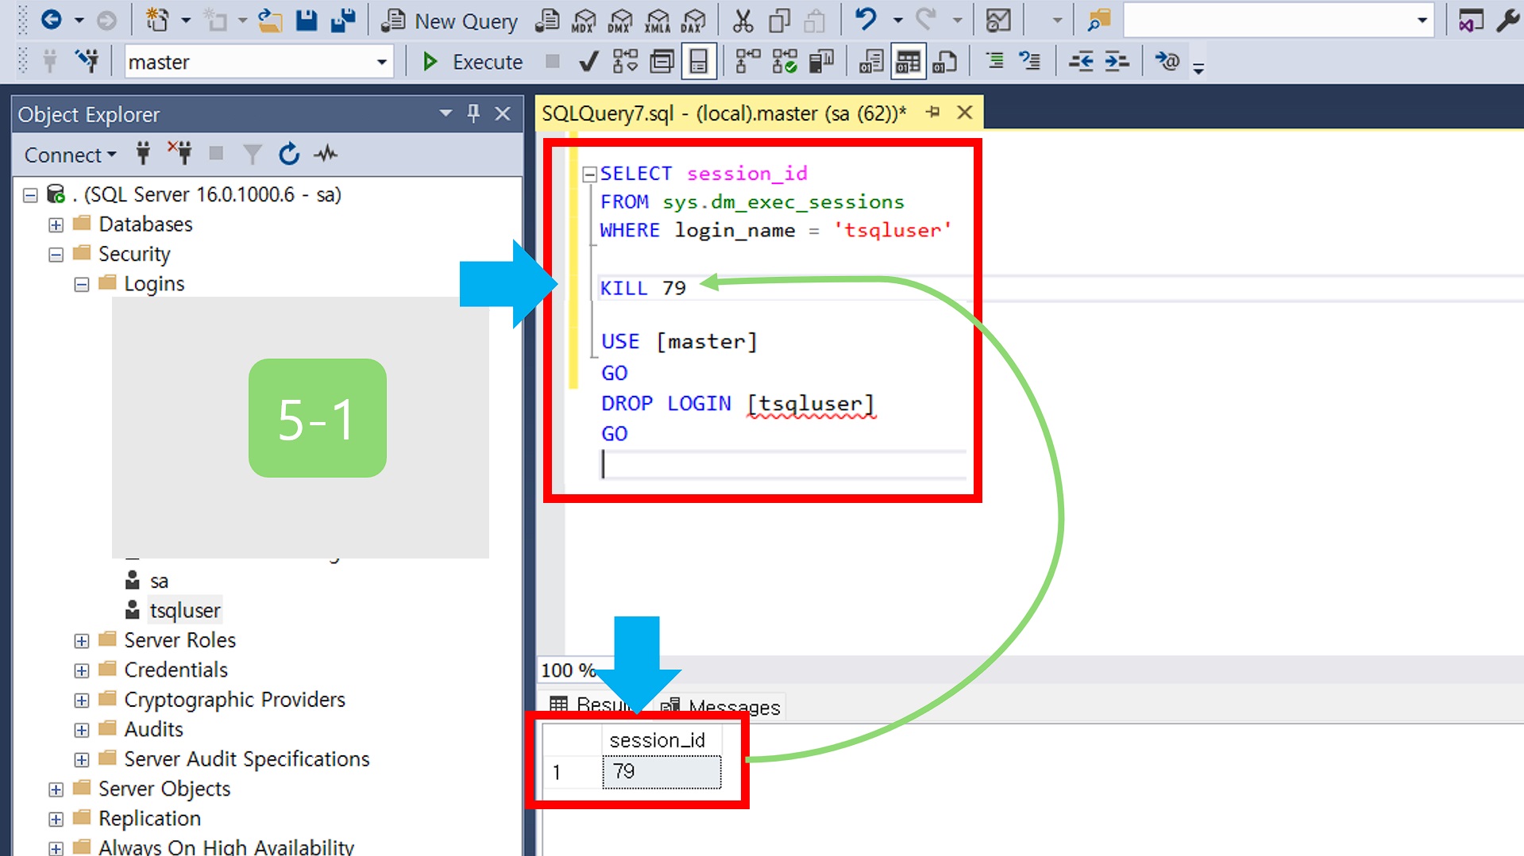The width and height of the screenshot is (1524, 856).
Task: Toggle IntelliSense Enabled icon
Action: click(x=698, y=61)
